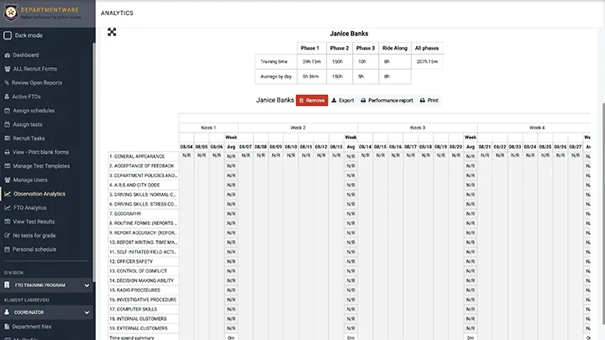Expand the FTO Training Program division dropdown

pos(87,285)
